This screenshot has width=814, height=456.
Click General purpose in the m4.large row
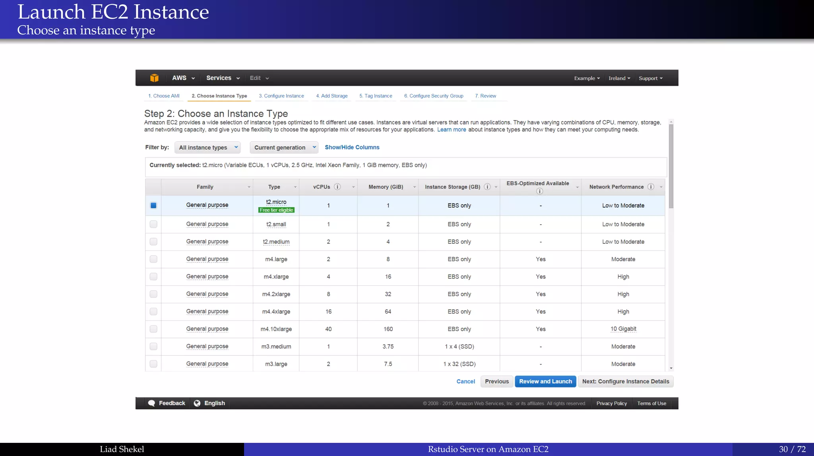coord(207,259)
